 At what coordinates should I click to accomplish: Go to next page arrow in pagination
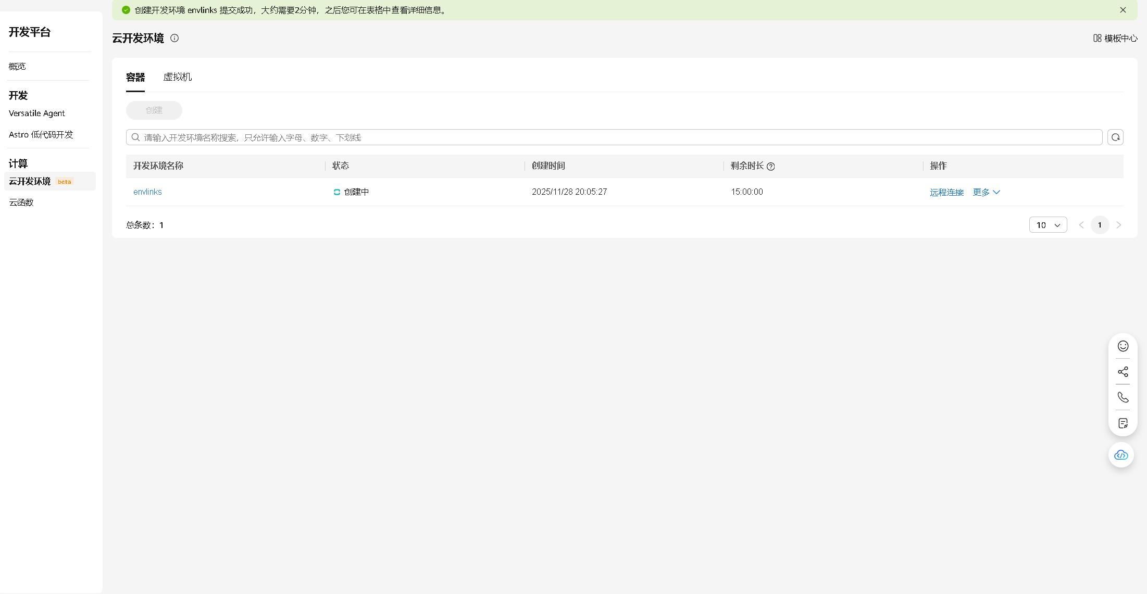point(1118,225)
